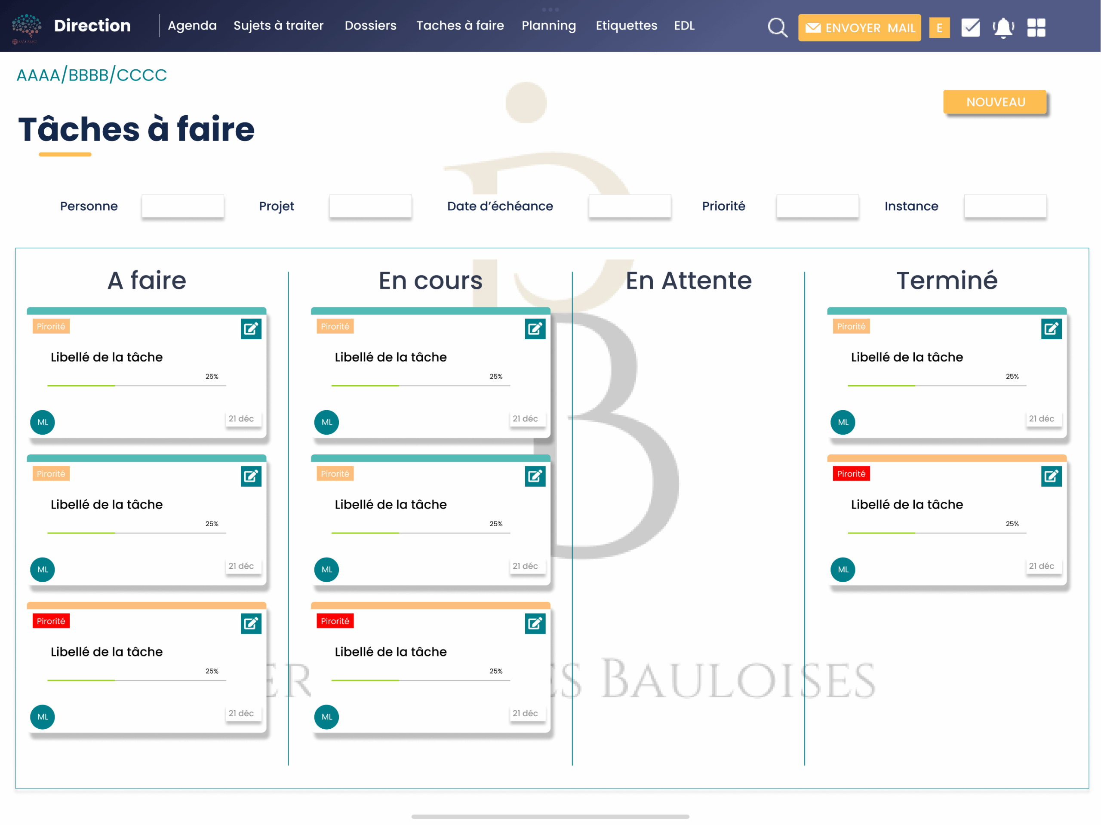Image resolution: width=1101 pixels, height=825 pixels.
Task: Click the En cours column heading
Action: [431, 280]
